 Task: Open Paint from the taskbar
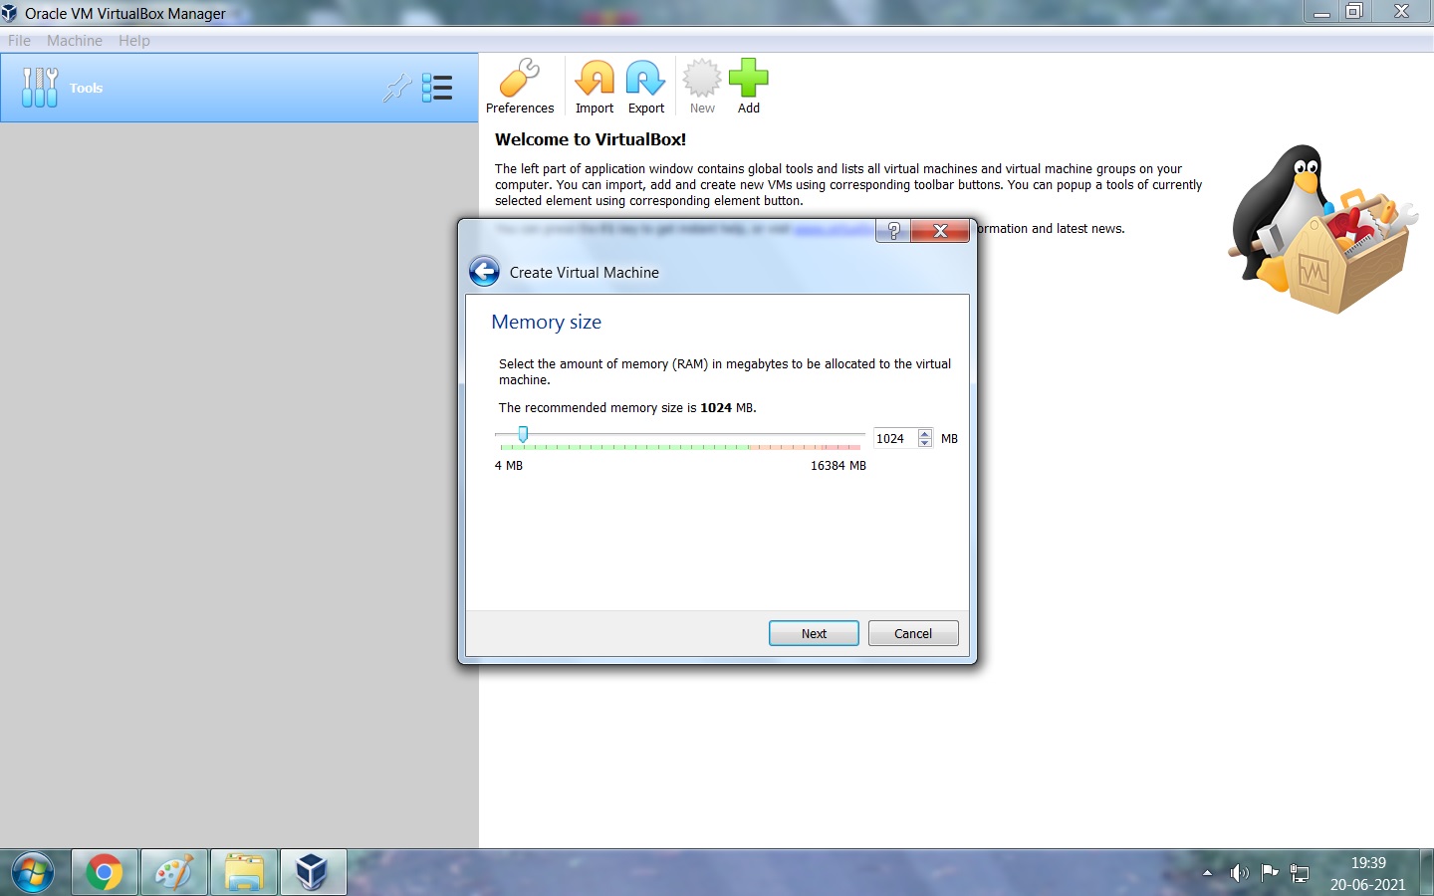[x=174, y=873]
